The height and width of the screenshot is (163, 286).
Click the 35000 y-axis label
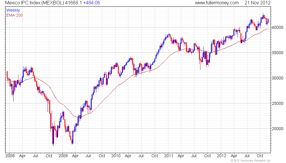pyautogui.click(x=278, y=53)
